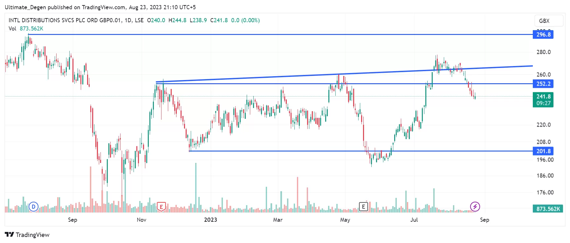Click the close value C241.8 in legend

(219, 20)
